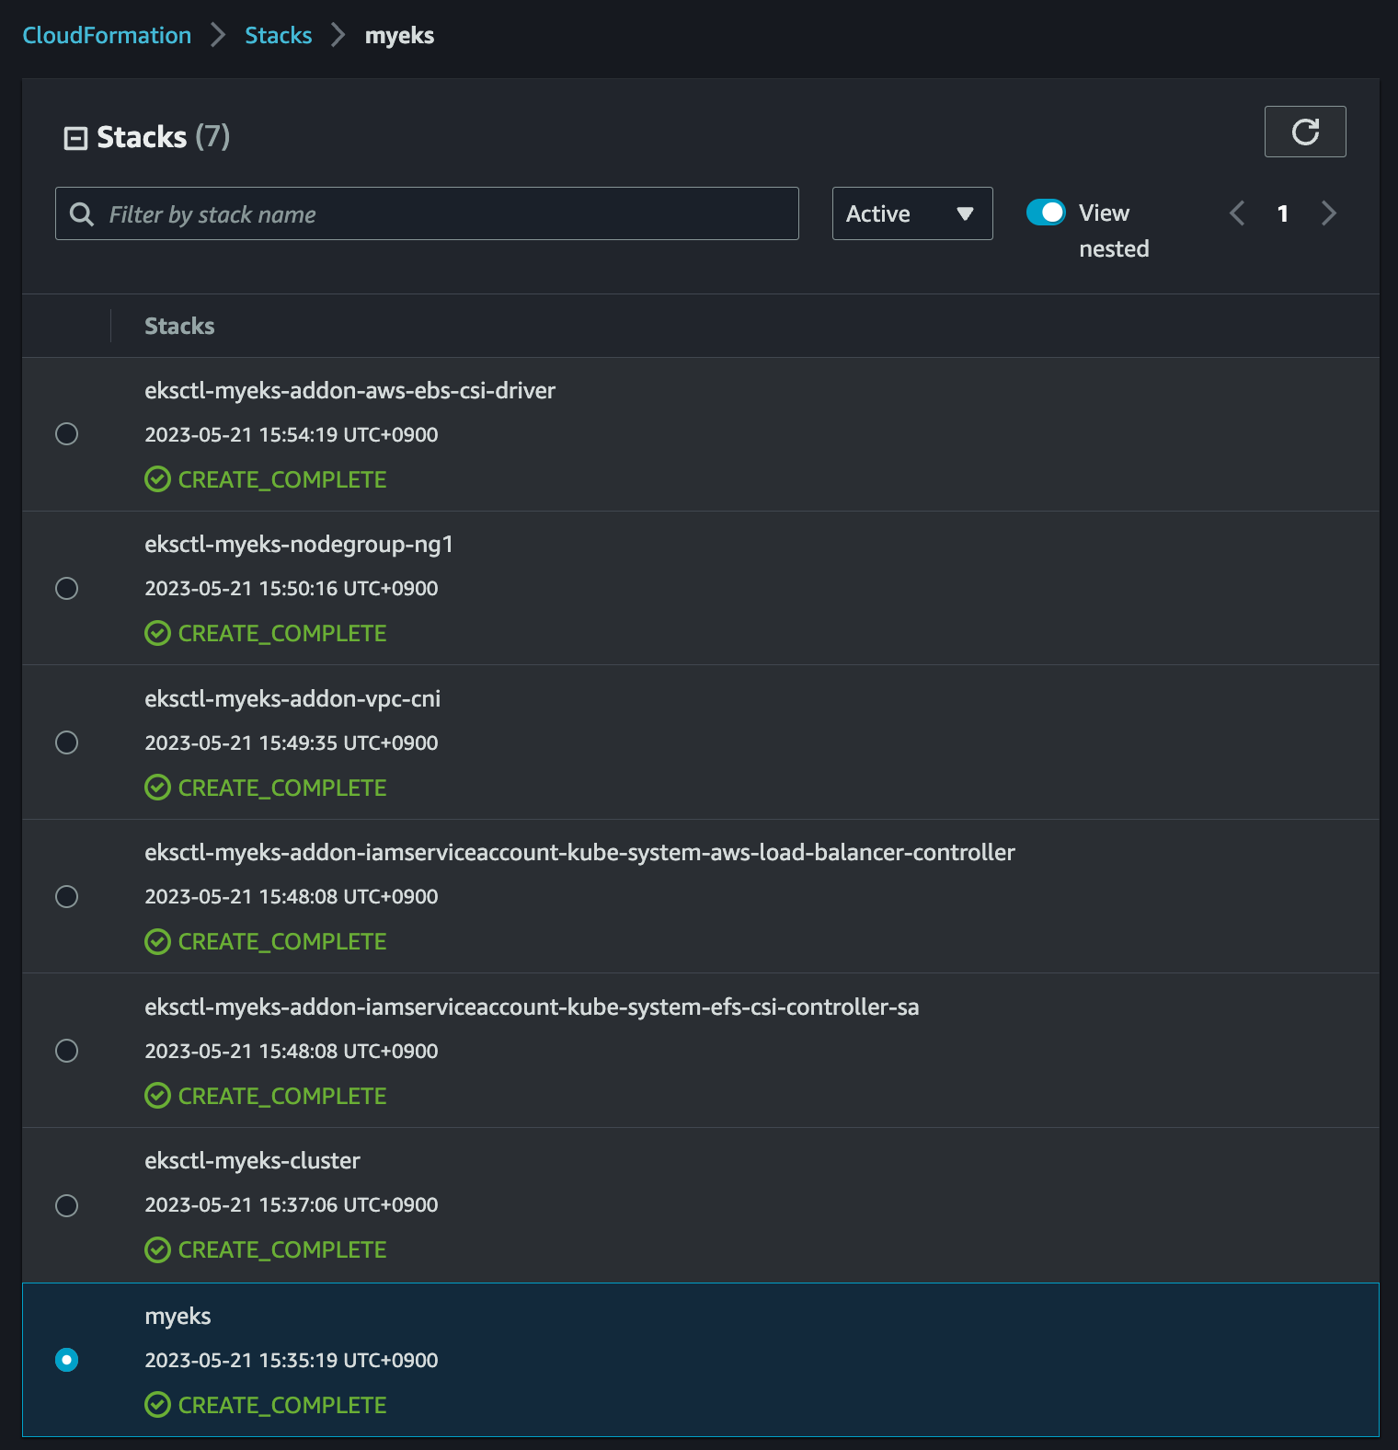Collapse the Stacks panel using the minus icon
This screenshot has width=1398, height=1450.
75,138
